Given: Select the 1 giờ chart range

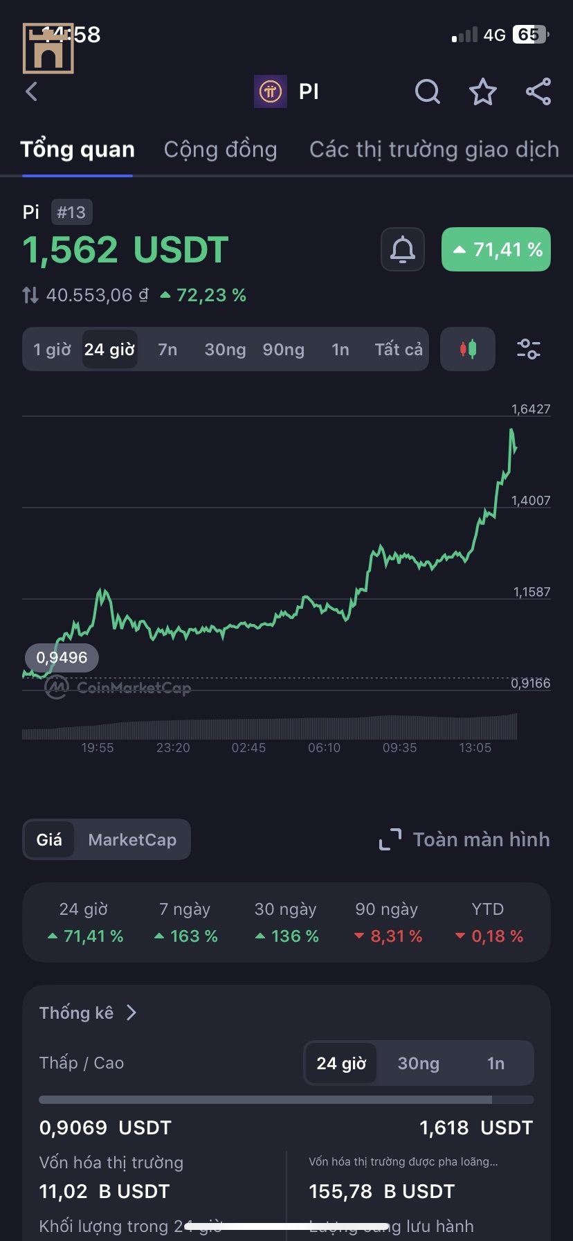Looking at the screenshot, I should [52, 349].
